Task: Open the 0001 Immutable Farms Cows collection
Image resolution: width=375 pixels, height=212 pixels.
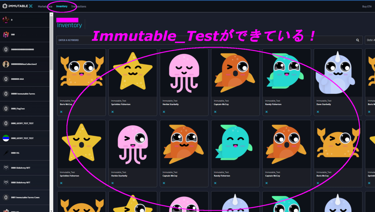Action: click(x=25, y=197)
